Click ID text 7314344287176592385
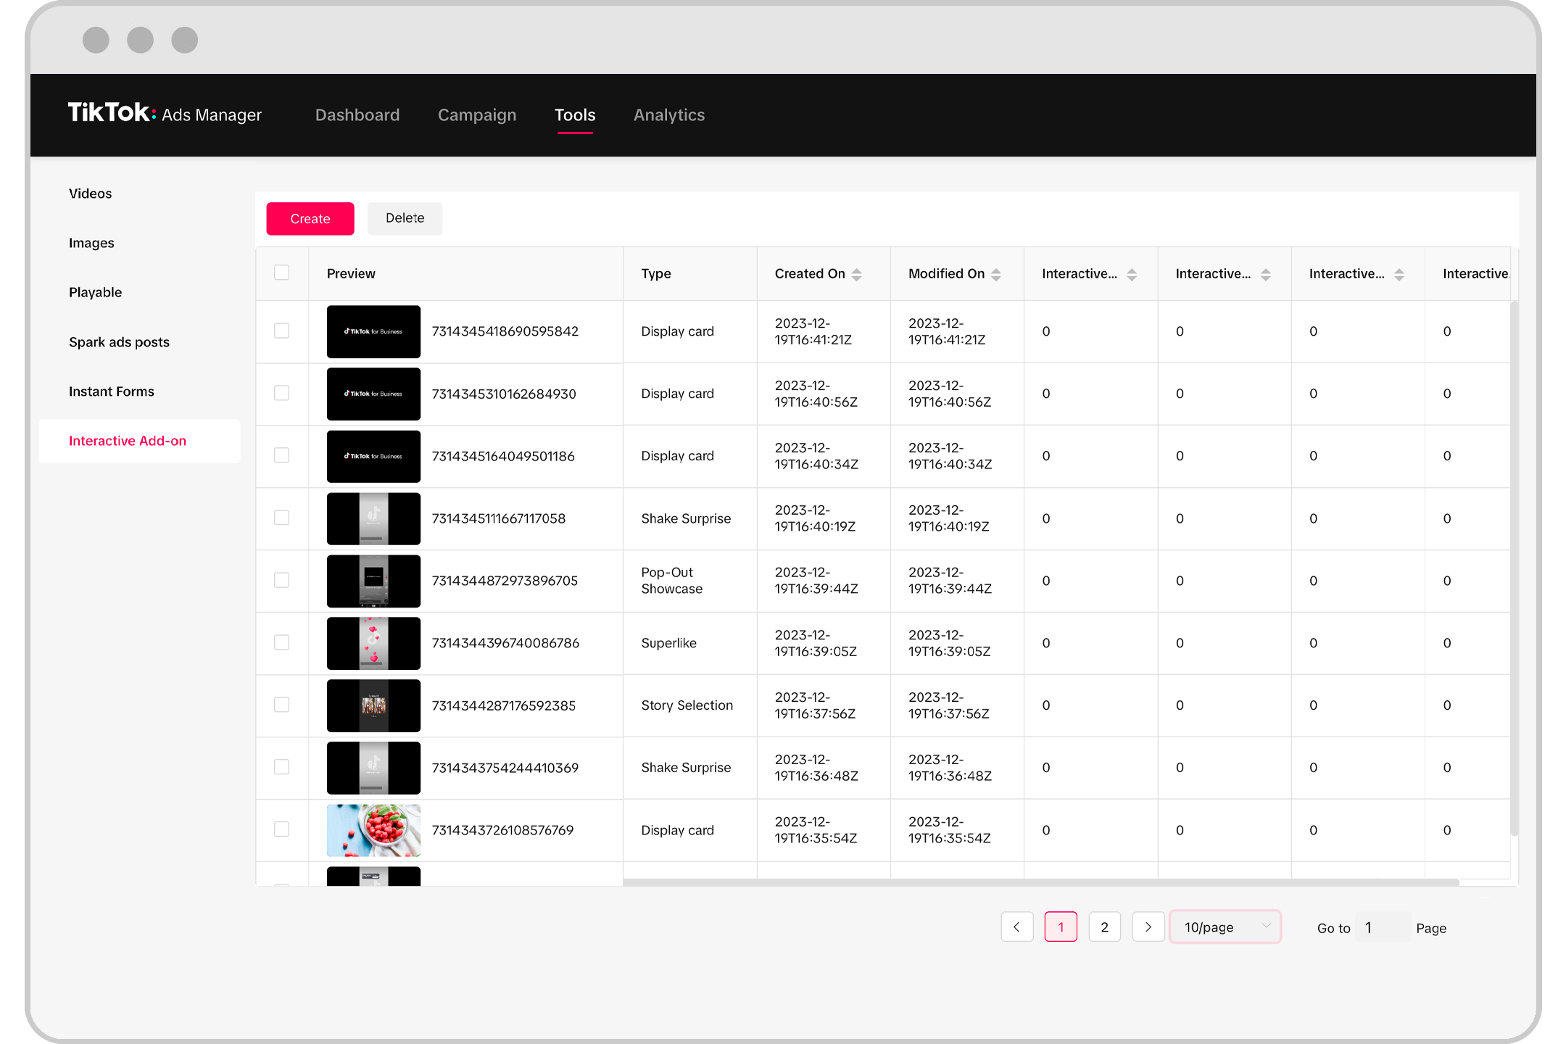 504,705
